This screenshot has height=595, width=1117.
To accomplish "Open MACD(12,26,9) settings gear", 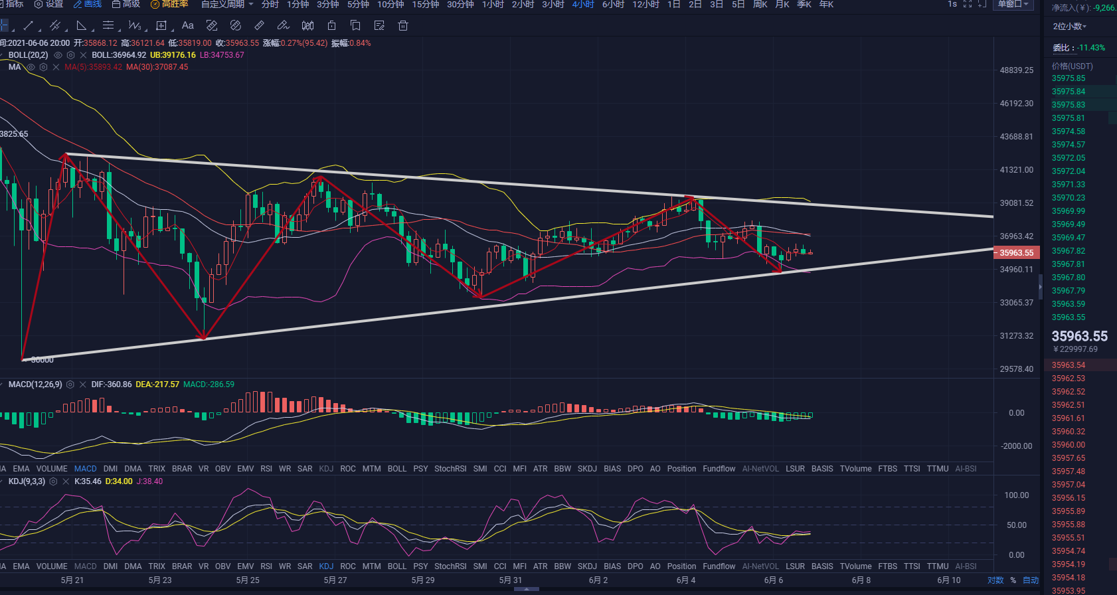I will [x=70, y=384].
